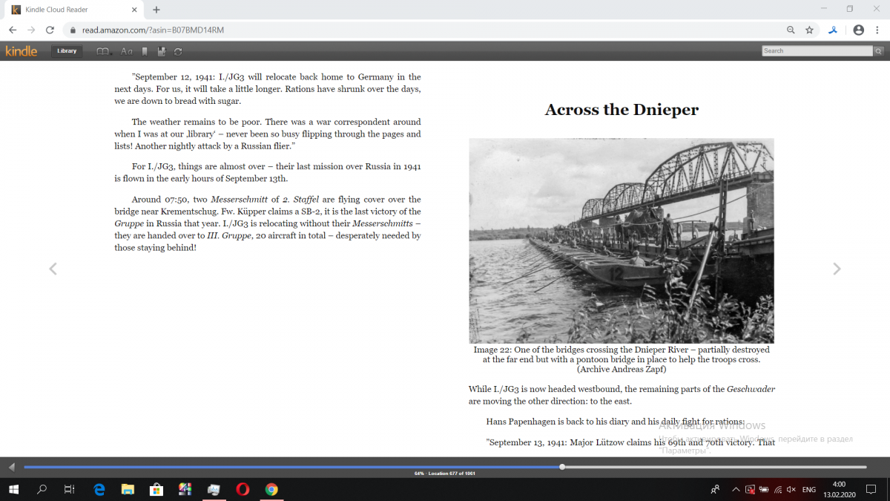
Task: Open Chrome three-dot menu
Action: pos(877,30)
